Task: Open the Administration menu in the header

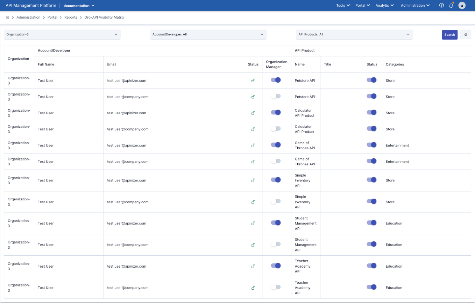Action: [415, 5]
